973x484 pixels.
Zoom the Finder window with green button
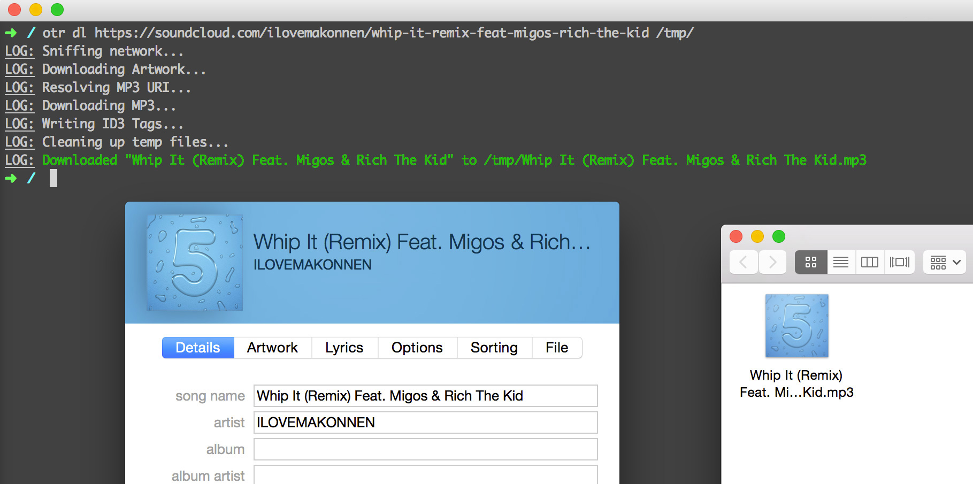coord(779,236)
